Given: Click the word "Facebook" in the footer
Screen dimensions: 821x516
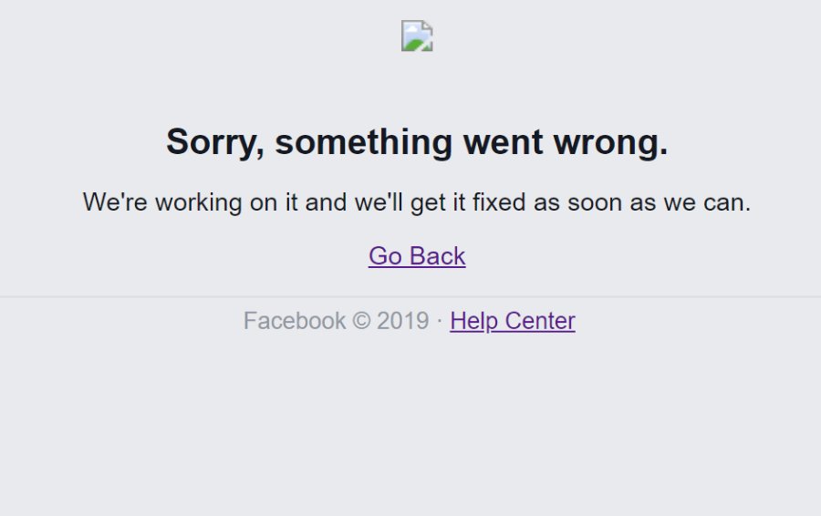Looking at the screenshot, I should (294, 321).
